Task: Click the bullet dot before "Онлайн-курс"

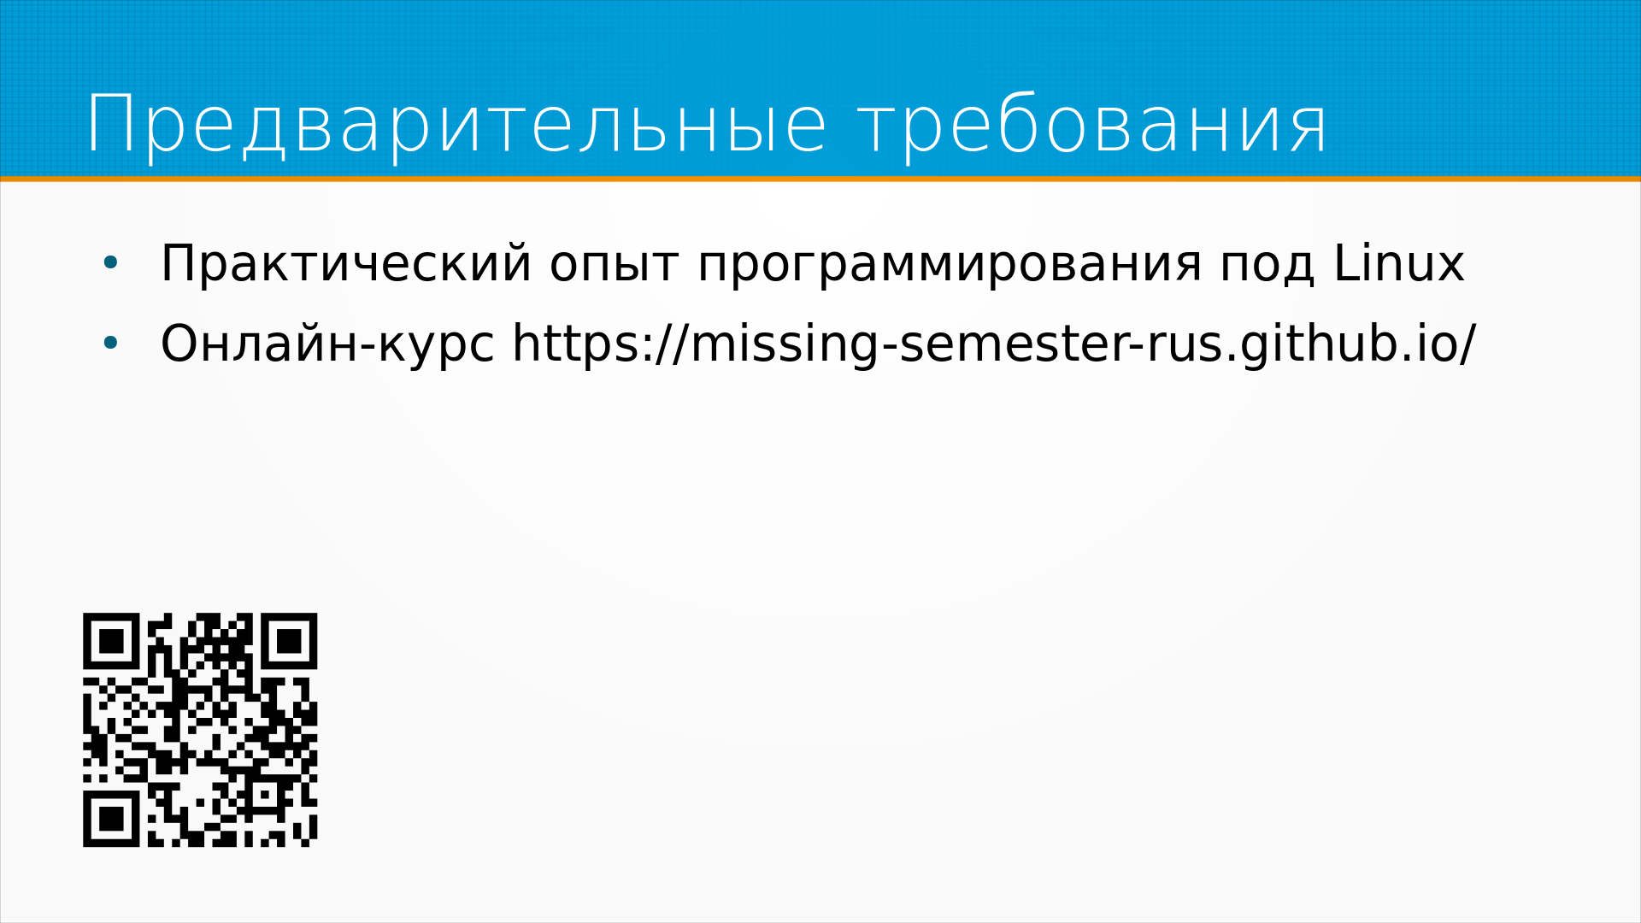Action: [x=110, y=344]
